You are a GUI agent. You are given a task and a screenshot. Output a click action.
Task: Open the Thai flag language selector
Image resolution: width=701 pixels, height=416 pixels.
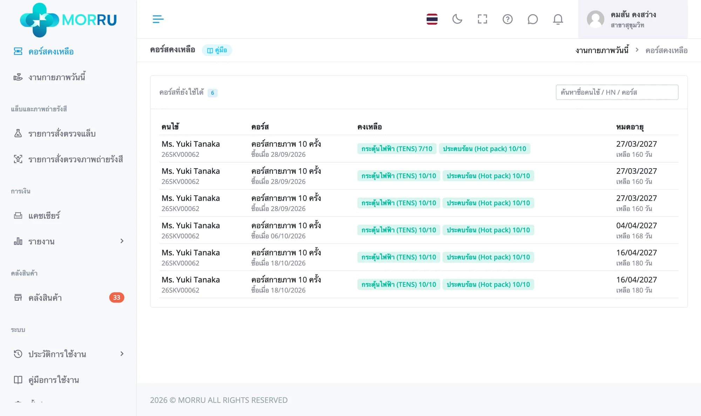coord(432,19)
